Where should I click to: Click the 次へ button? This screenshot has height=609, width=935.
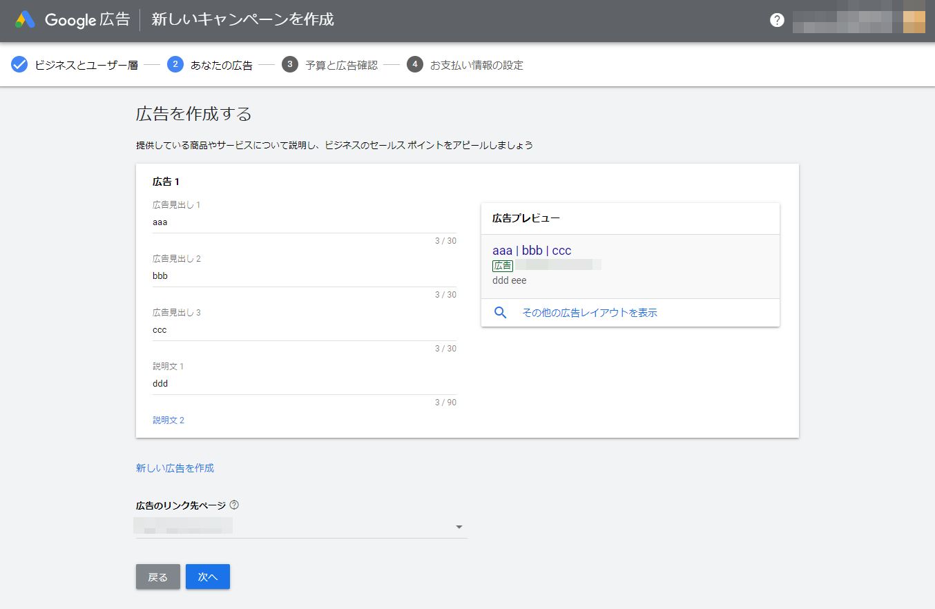(208, 577)
